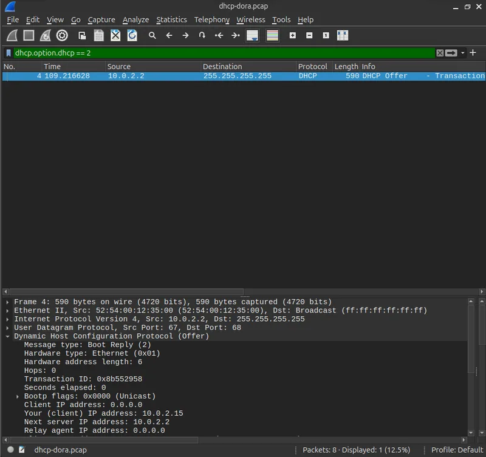
Task: Expand the Bootp flags field
Action: point(18,396)
